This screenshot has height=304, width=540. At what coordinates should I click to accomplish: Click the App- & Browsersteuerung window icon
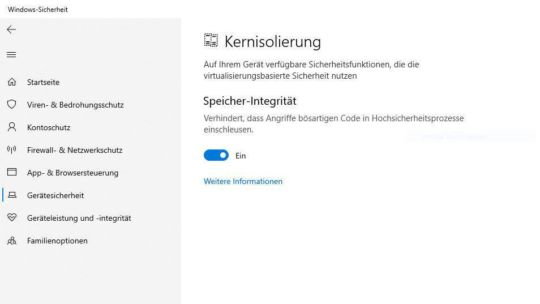pos(11,173)
